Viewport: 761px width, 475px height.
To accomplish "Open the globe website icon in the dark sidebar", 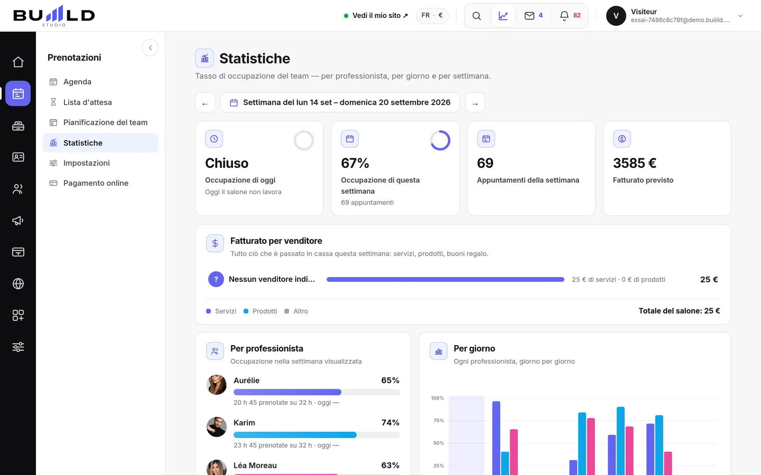I will 18,284.
